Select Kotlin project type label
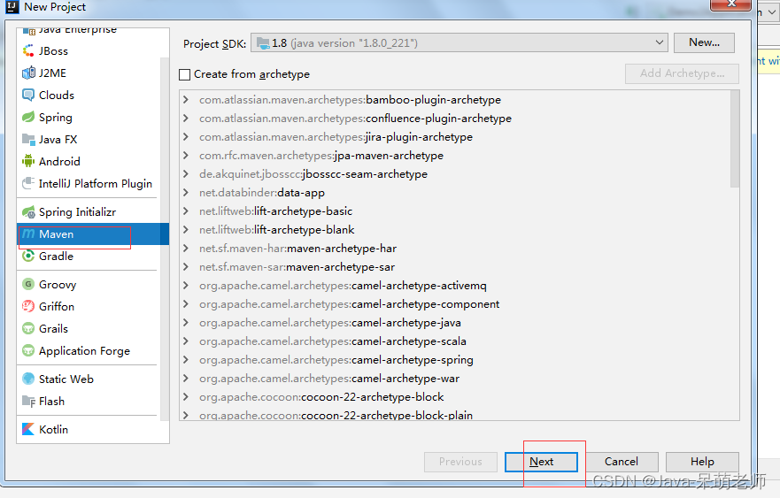Viewport: 780px width, 498px height. (x=53, y=429)
